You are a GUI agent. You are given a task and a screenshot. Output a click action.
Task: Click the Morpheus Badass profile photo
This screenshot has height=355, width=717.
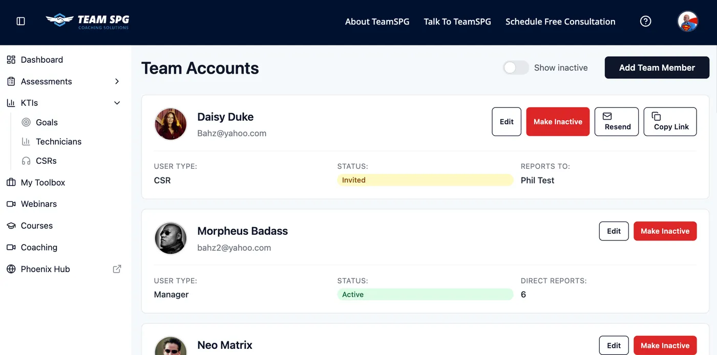point(171,238)
